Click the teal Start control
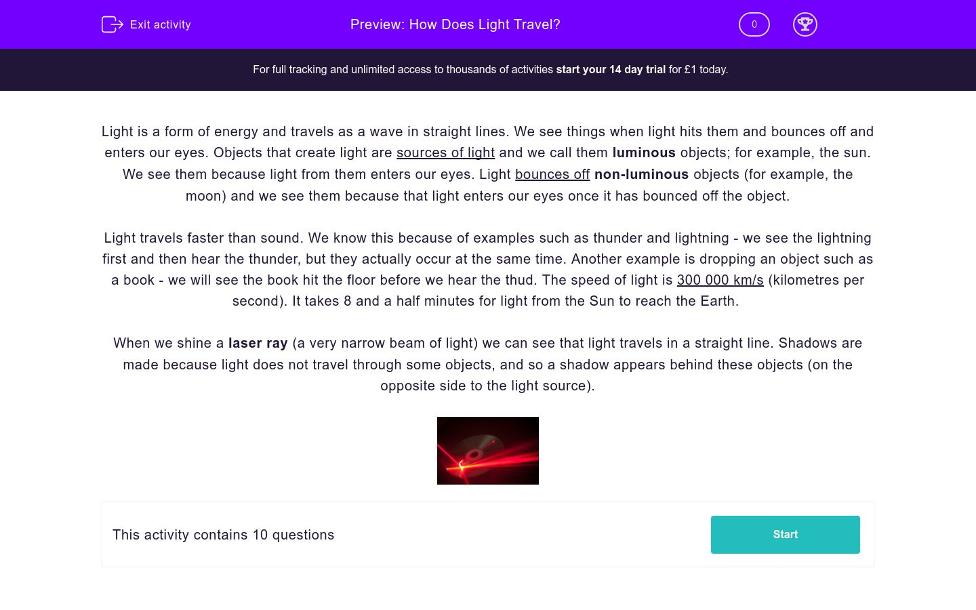 (785, 534)
